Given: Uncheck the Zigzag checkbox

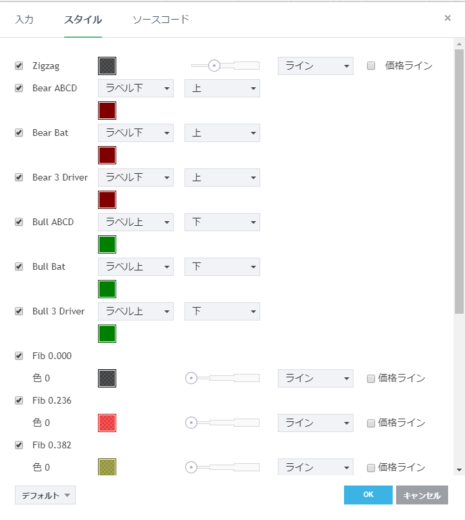Looking at the screenshot, I should 19,66.
